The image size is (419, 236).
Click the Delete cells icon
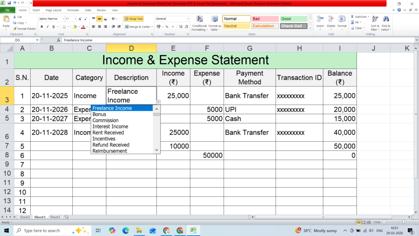[331, 19]
